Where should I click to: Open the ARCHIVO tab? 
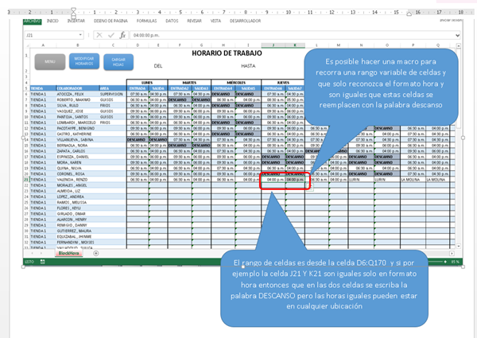click(x=32, y=21)
